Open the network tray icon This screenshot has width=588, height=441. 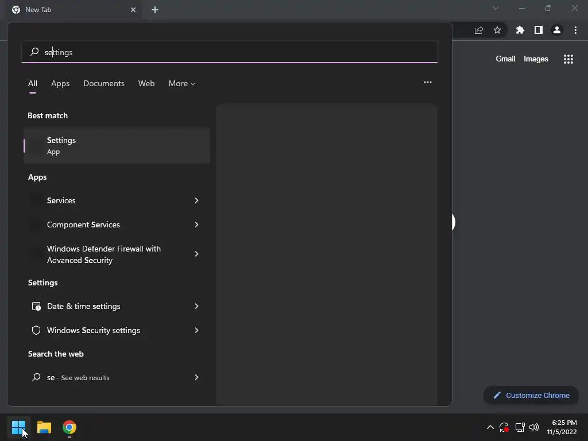[x=520, y=427]
